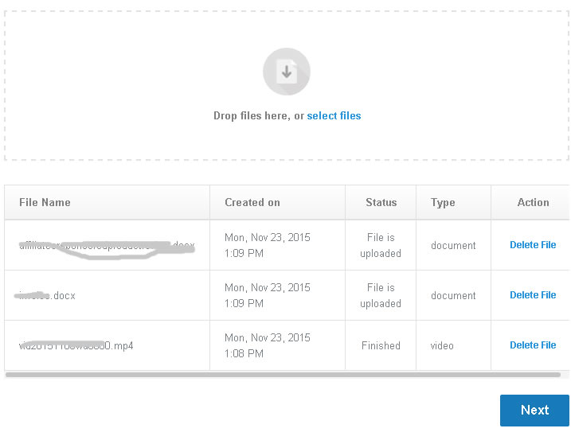
Task: Click the horizontal scrollbar below the table
Action: (x=283, y=374)
